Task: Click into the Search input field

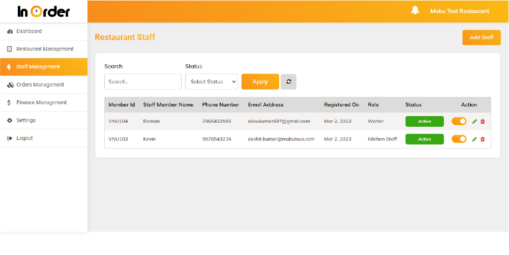Action: tap(142, 82)
